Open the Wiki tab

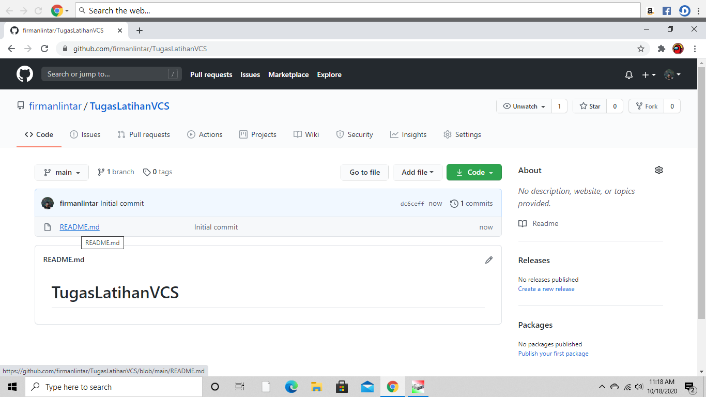(306, 134)
